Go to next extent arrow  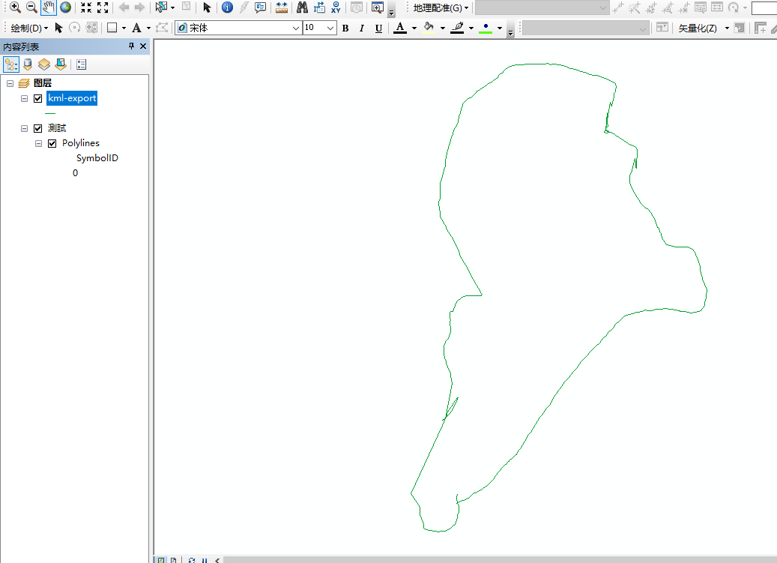click(139, 7)
